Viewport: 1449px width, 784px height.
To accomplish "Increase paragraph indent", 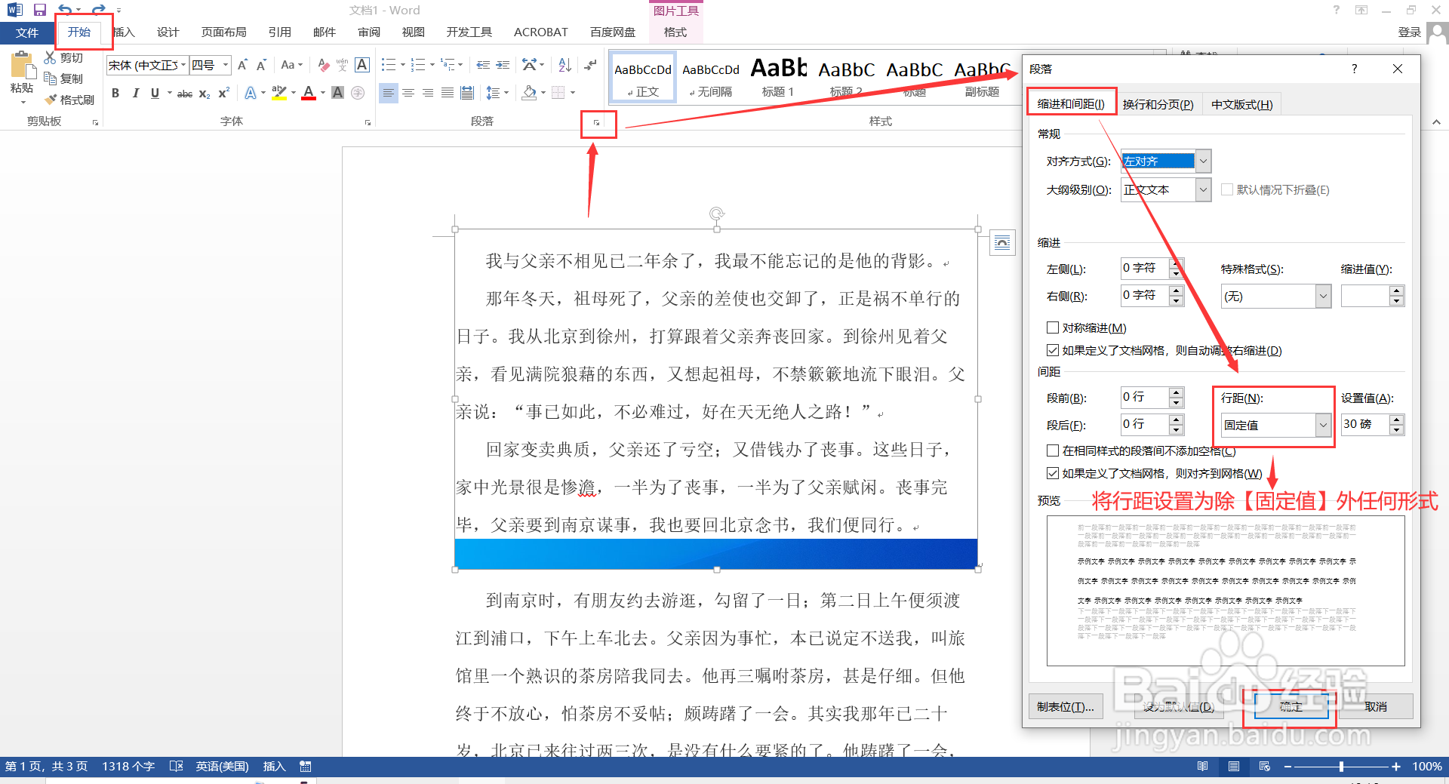I will coord(503,65).
